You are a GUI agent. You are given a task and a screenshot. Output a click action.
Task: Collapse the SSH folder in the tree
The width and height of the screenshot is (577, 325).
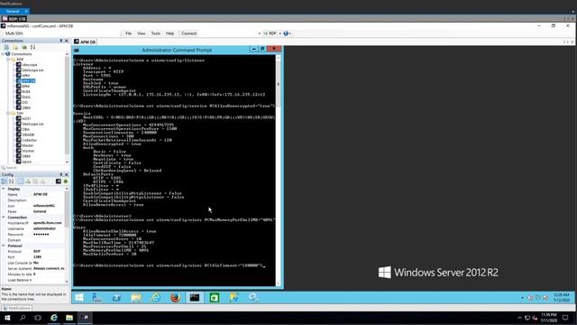[8, 113]
